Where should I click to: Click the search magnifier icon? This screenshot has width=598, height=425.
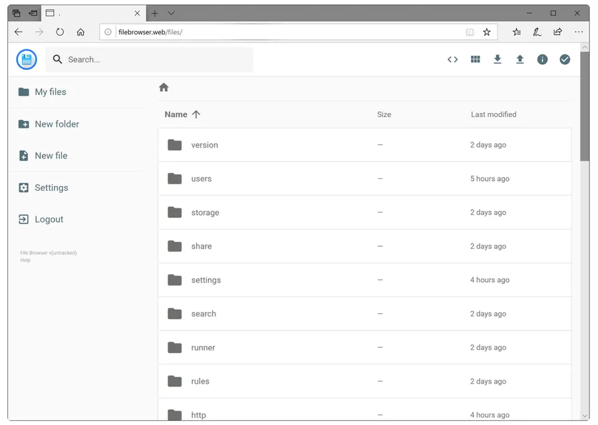coord(57,59)
